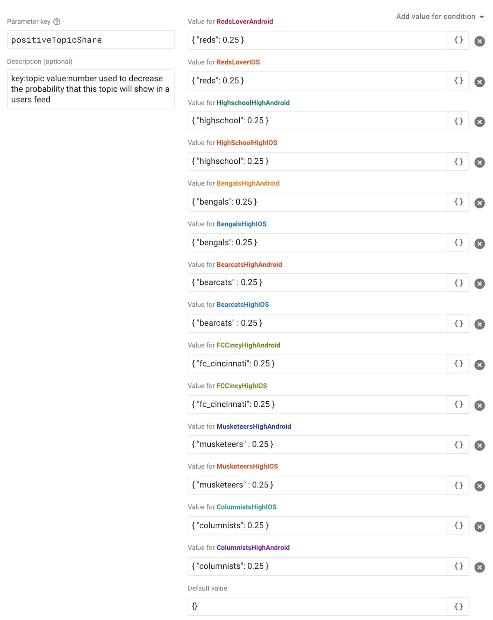Select the BengalsHighIOS condition name
493x620 pixels.
tap(241, 224)
